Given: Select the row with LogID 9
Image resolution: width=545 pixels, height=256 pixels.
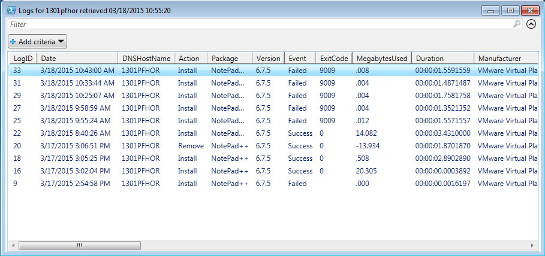Looking at the screenshot, I should [273, 184].
